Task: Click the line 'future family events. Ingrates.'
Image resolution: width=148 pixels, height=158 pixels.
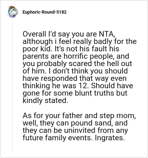Action: tap(73, 138)
